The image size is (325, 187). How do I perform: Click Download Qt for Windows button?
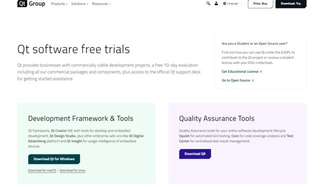point(54,159)
